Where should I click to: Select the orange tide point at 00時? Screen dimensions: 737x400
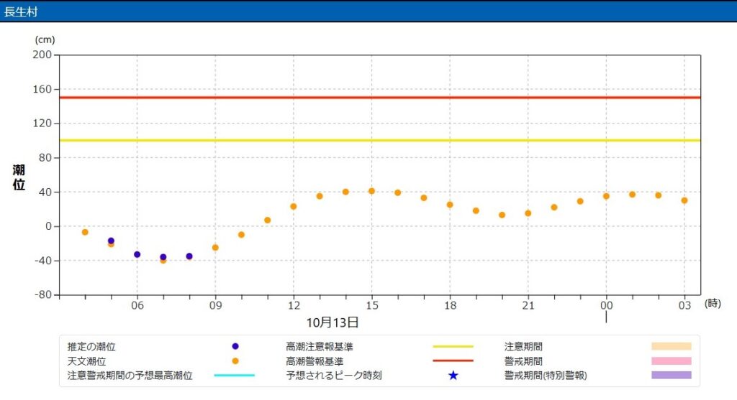pyautogui.click(x=606, y=197)
